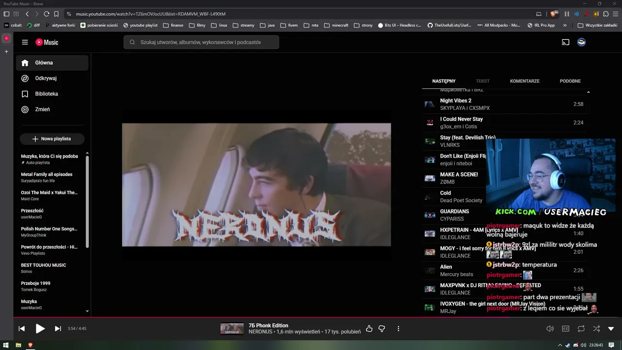This screenshot has height=350, width=622.
Task: Click the small album art in player bar
Action: pos(232,329)
